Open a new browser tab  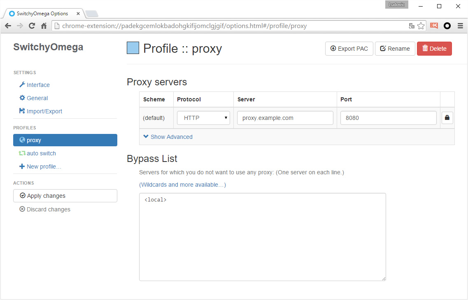click(92, 14)
